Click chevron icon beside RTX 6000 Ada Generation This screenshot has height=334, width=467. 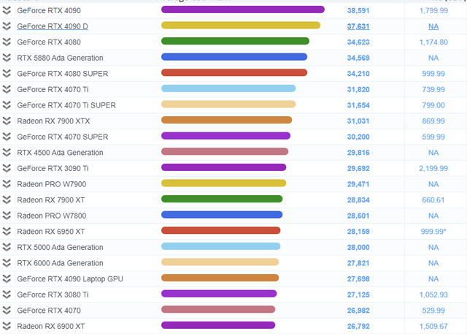[7, 263]
